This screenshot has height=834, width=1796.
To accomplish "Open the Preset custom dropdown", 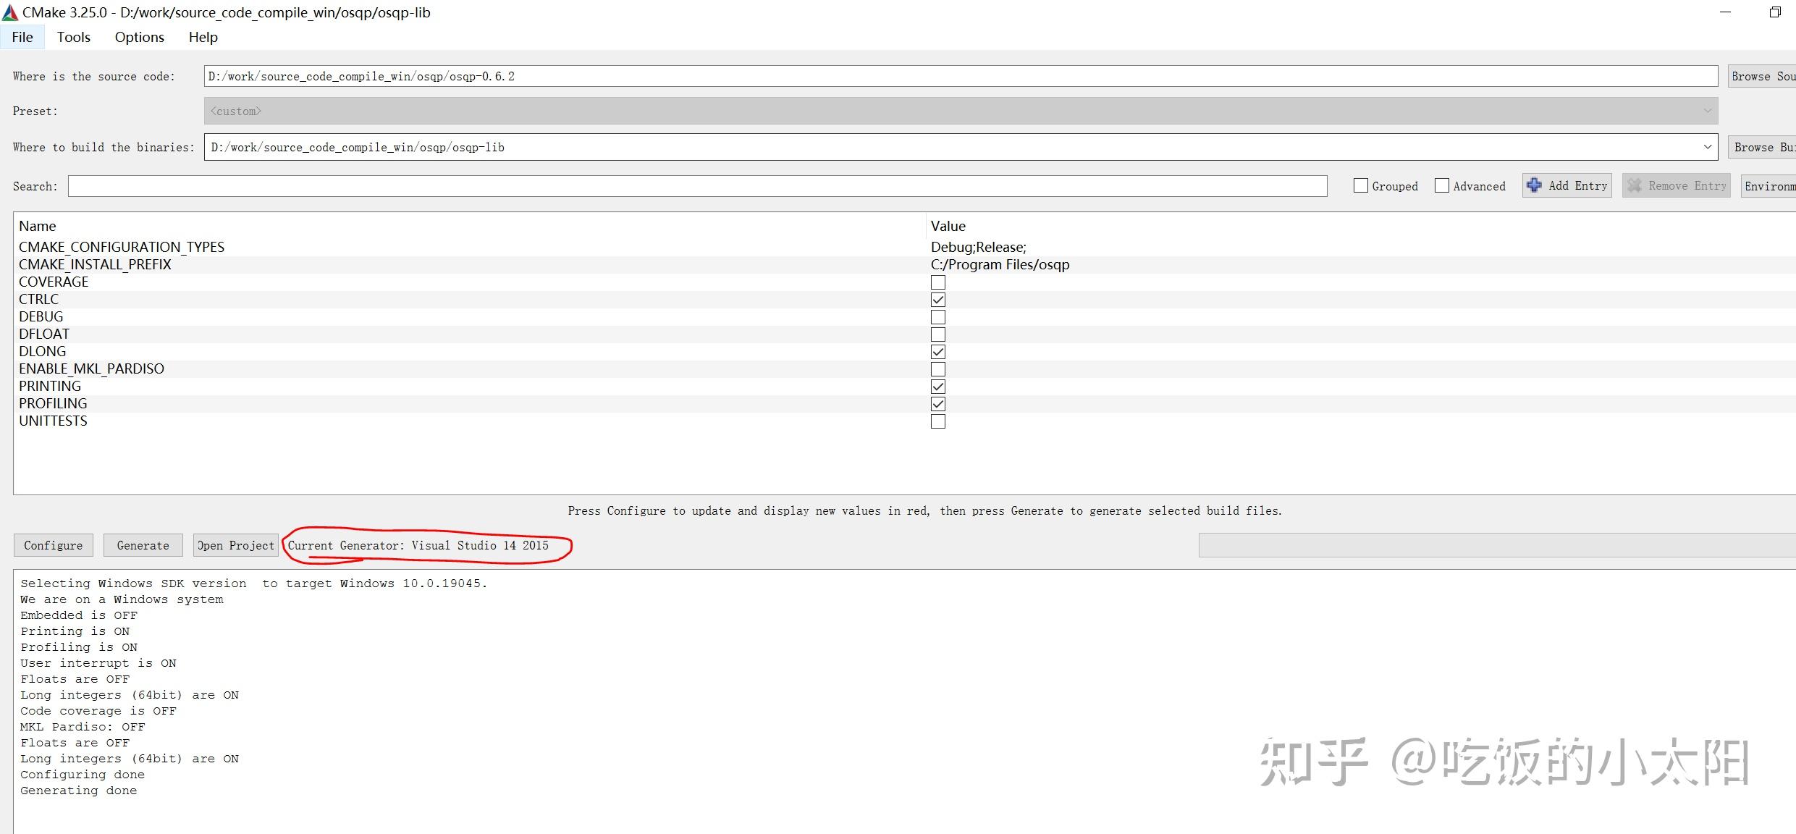I will [x=1707, y=111].
